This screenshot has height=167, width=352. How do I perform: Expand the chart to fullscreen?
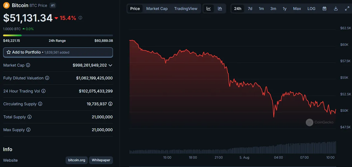[347, 9]
